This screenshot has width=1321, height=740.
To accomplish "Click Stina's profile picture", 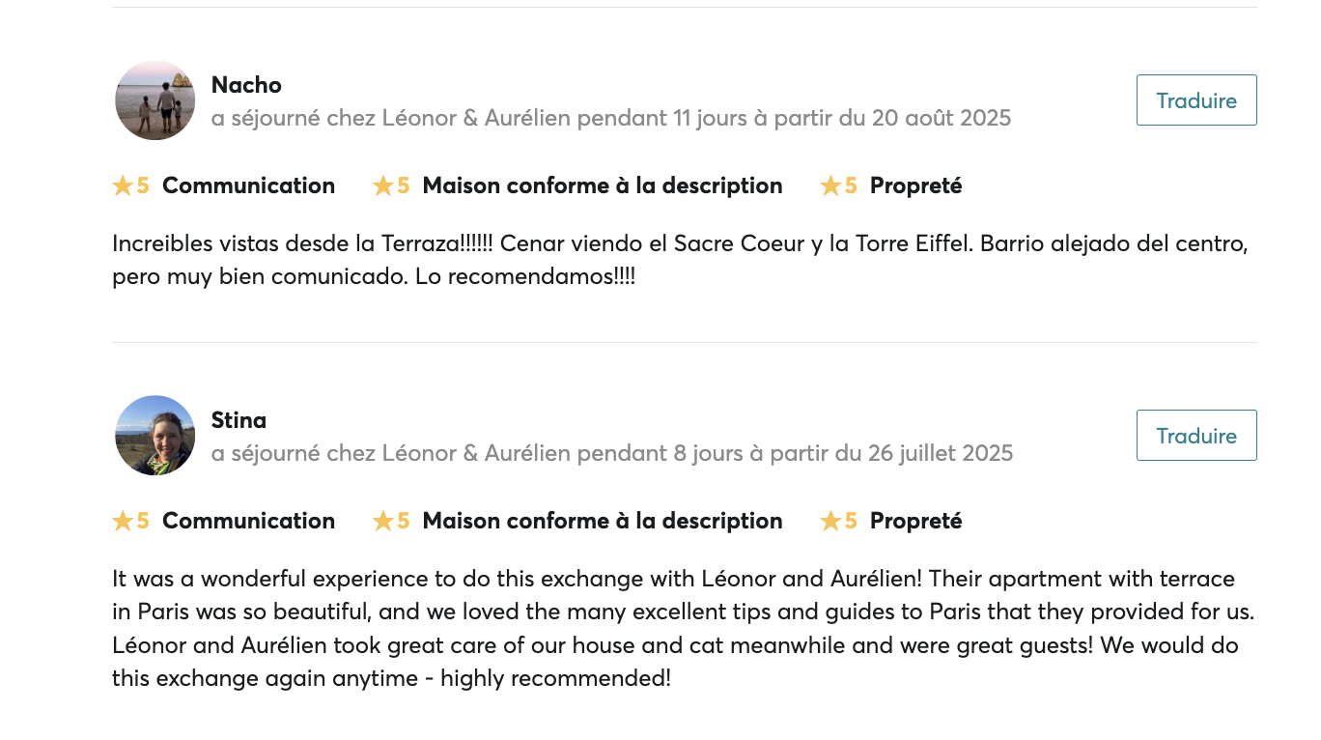I will (x=155, y=436).
